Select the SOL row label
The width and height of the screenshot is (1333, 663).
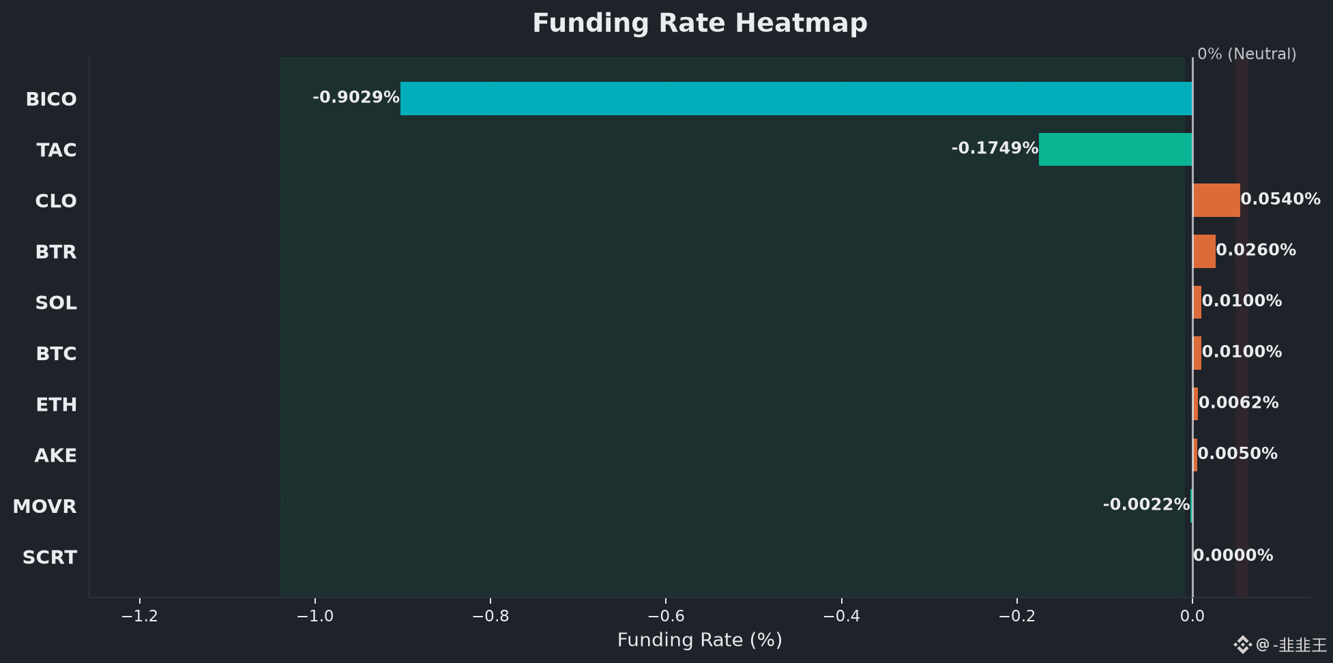click(56, 303)
